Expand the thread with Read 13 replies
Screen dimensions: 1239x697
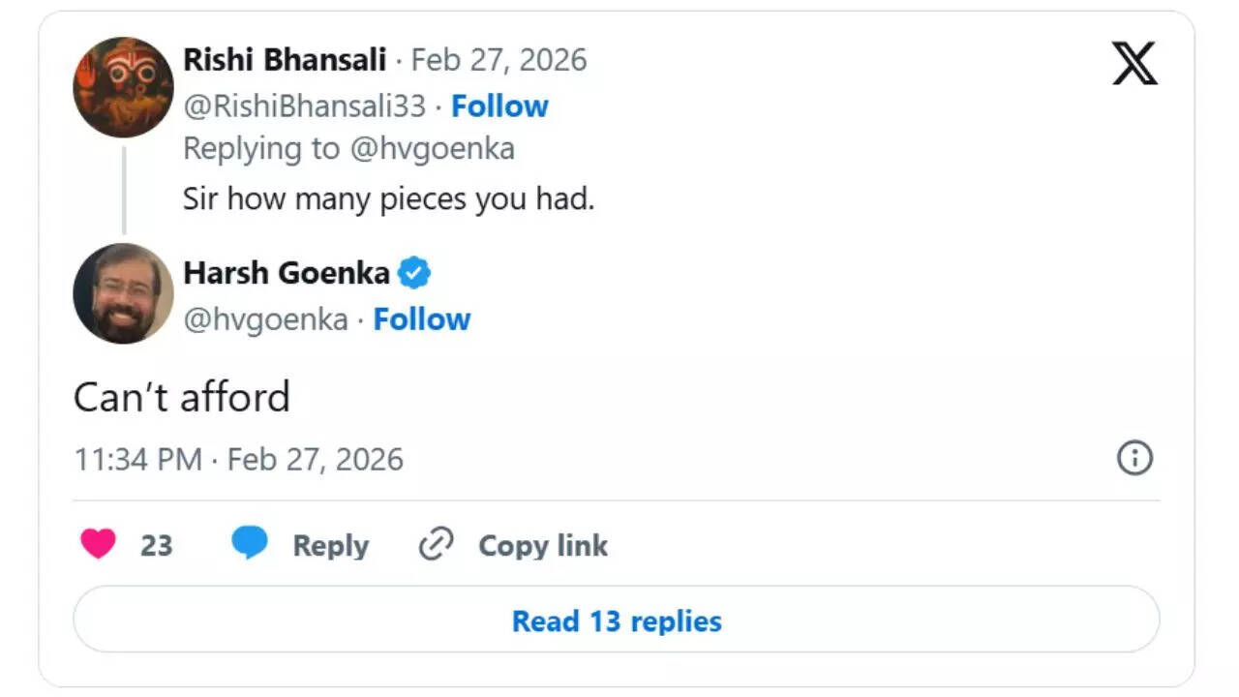(x=616, y=621)
